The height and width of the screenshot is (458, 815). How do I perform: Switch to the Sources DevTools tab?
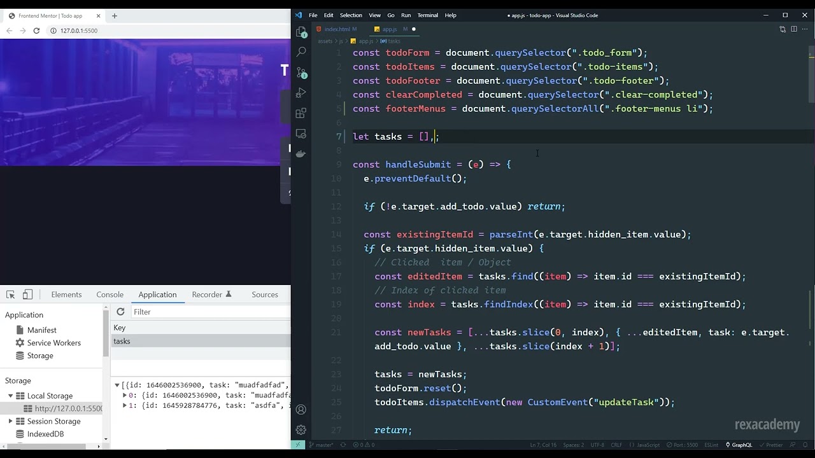coord(265,295)
